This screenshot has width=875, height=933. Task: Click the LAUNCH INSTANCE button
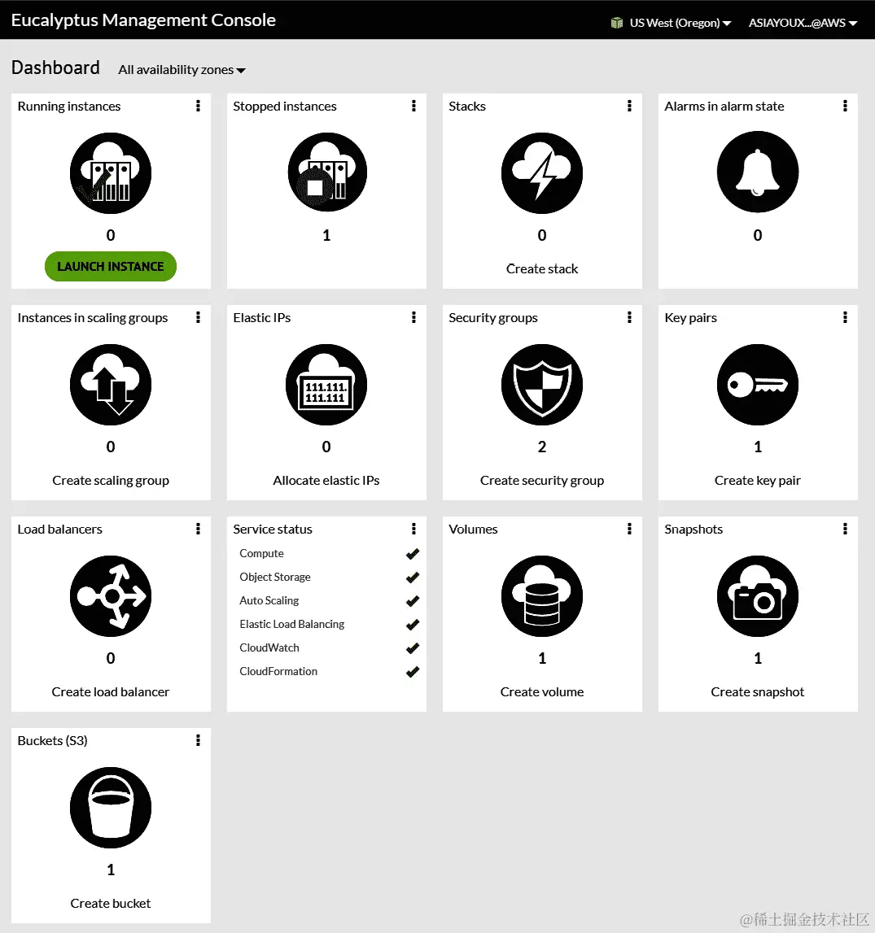(x=111, y=267)
